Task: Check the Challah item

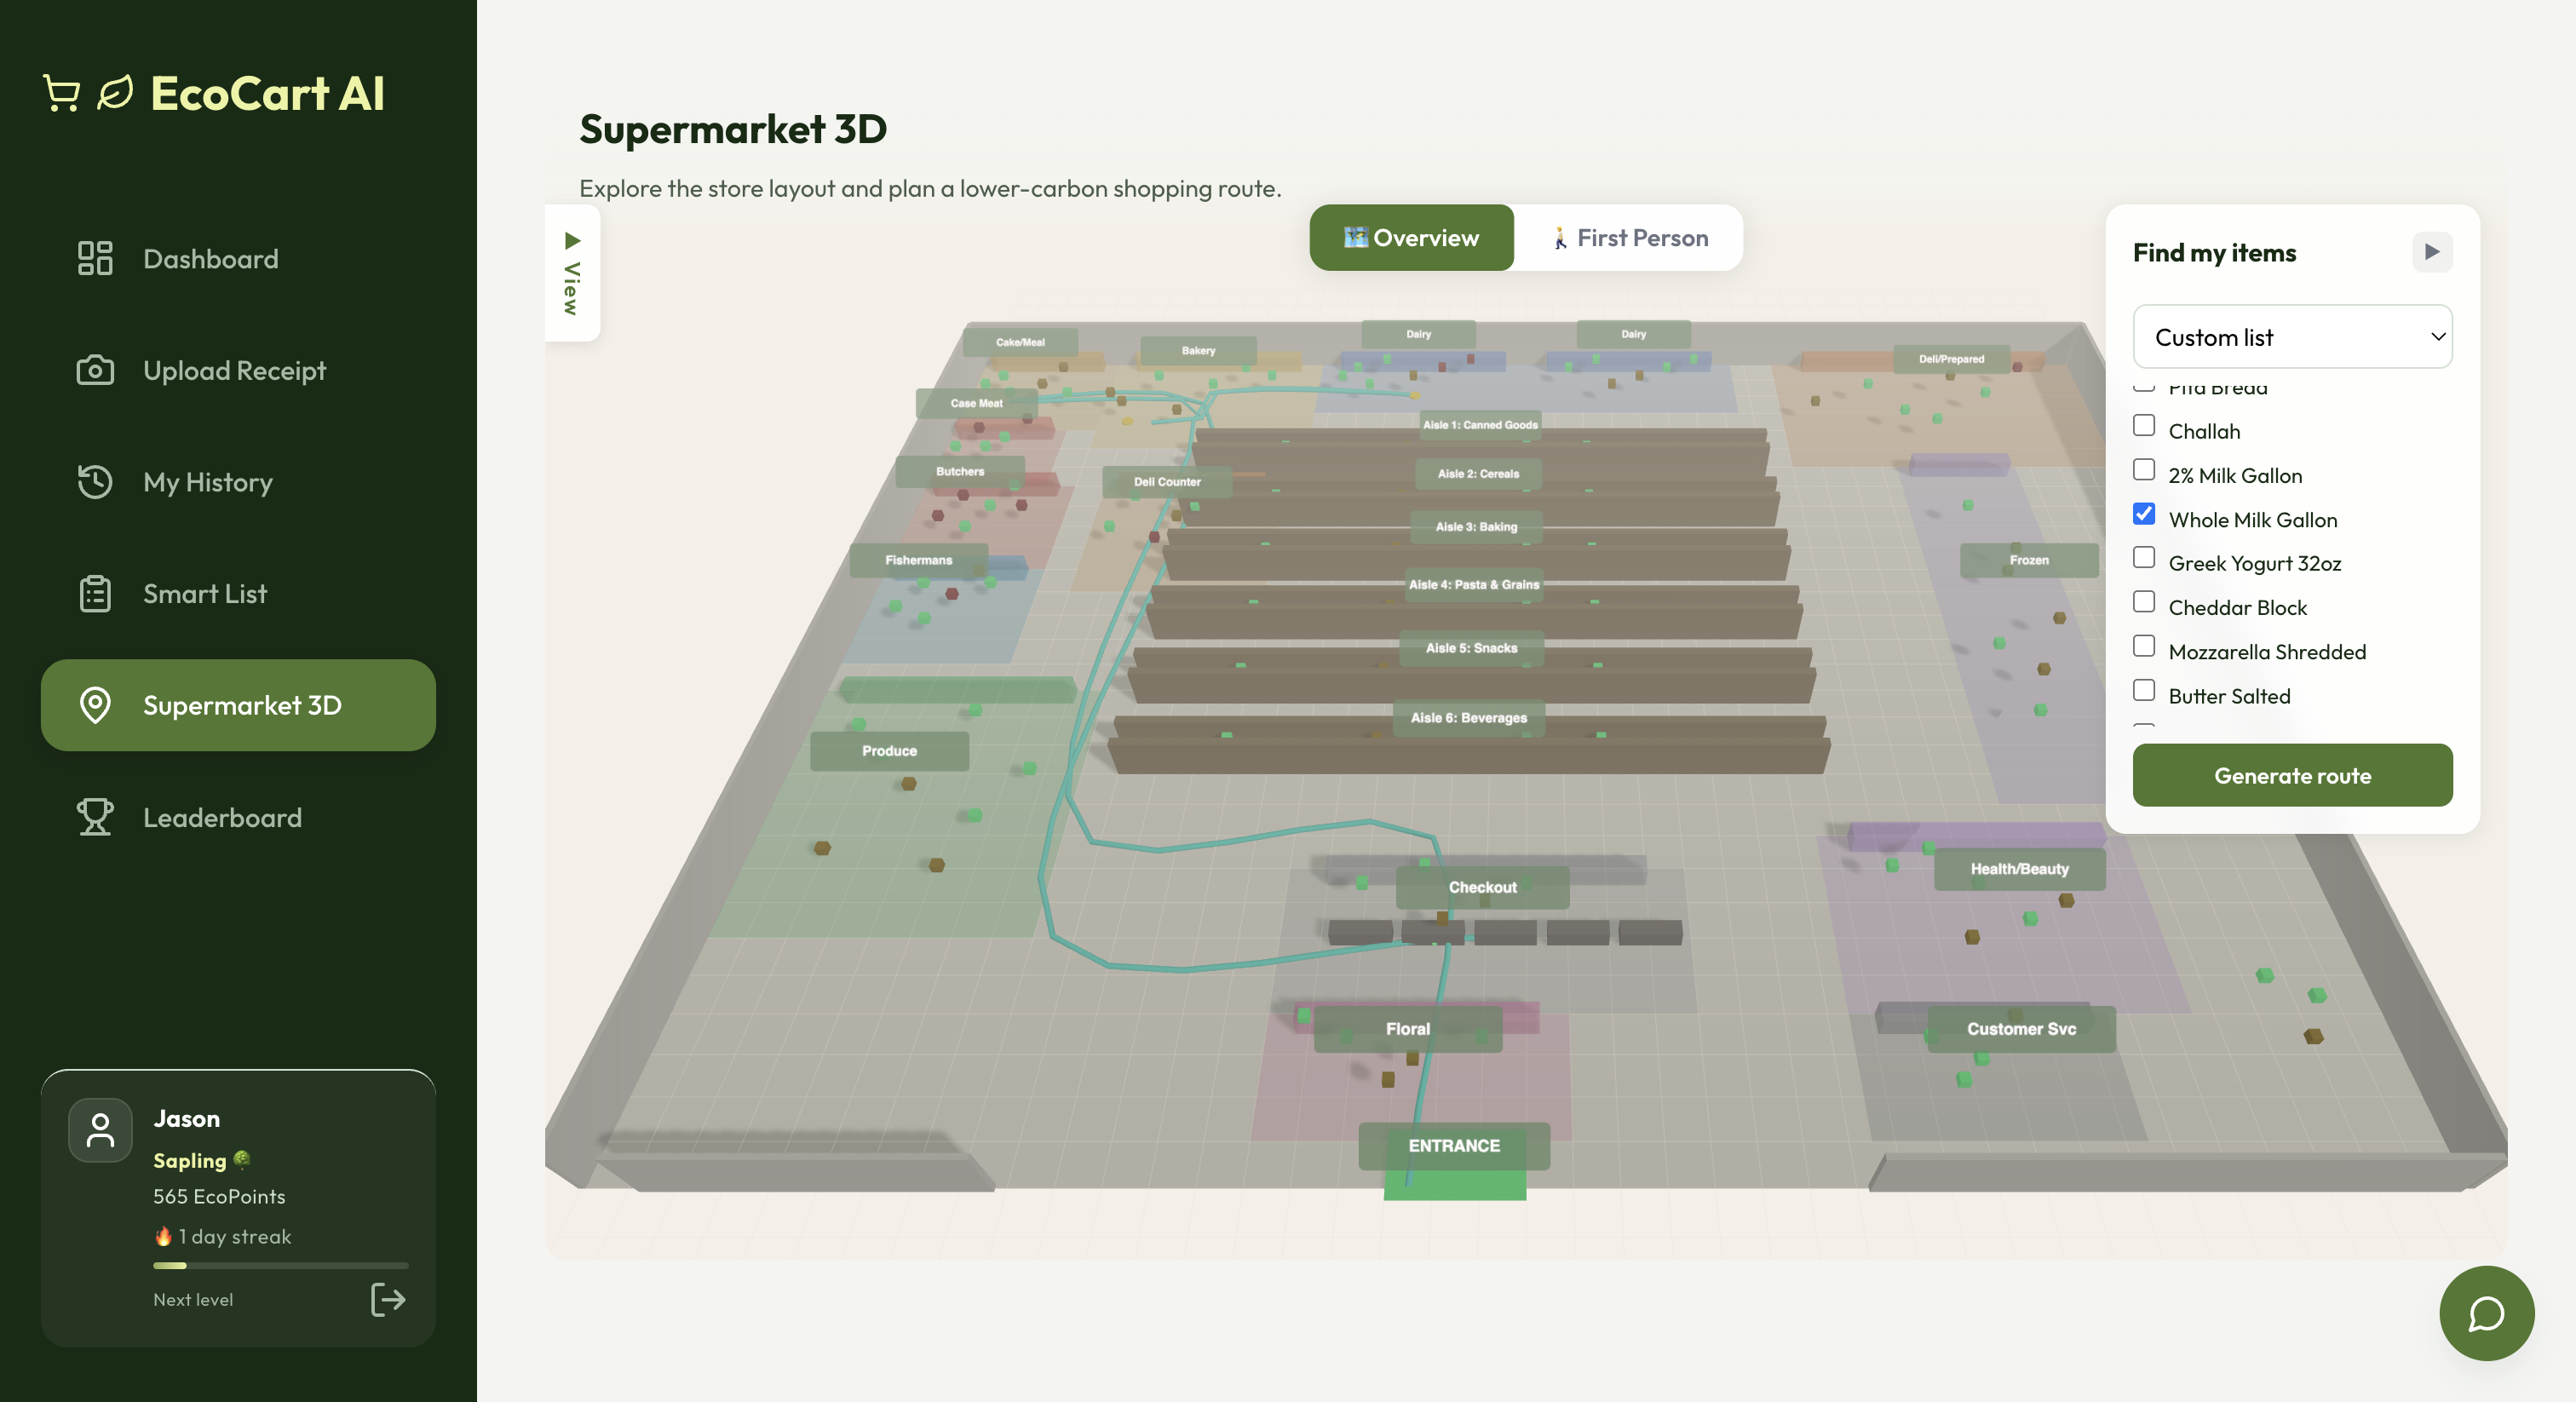Action: (x=2143, y=426)
